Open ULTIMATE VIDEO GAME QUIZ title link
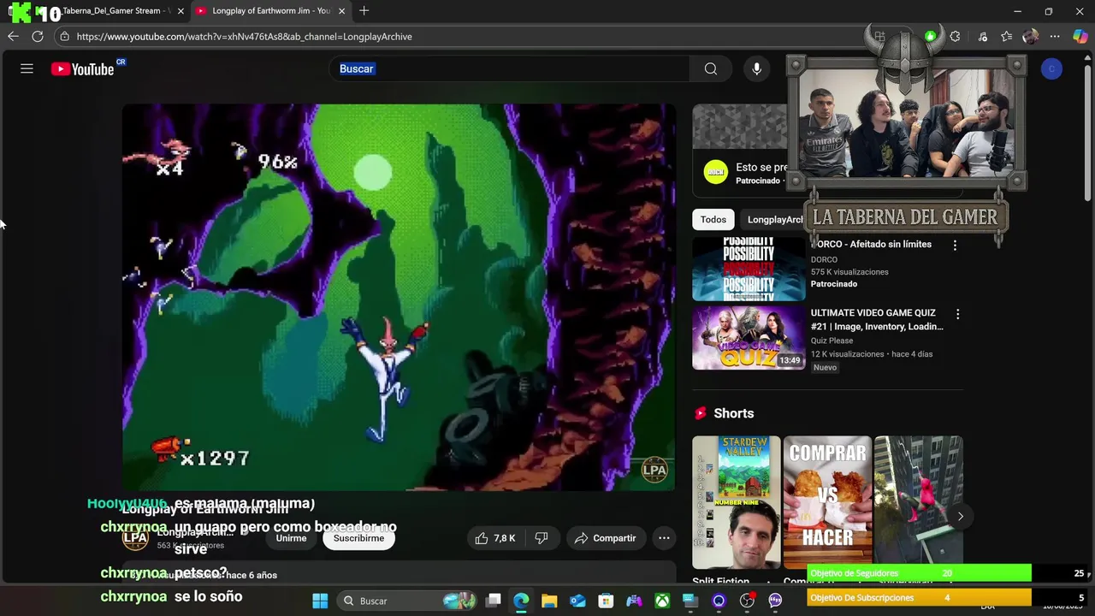 (877, 320)
